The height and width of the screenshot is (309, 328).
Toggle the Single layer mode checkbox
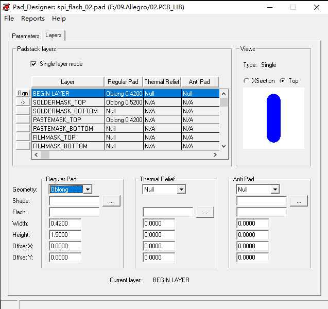[34, 64]
